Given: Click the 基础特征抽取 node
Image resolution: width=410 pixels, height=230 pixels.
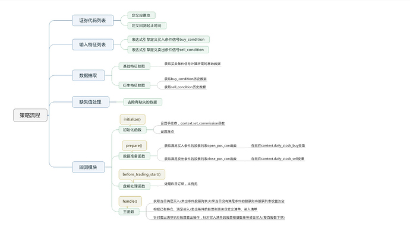Looking at the screenshot, I should tap(134, 66).
